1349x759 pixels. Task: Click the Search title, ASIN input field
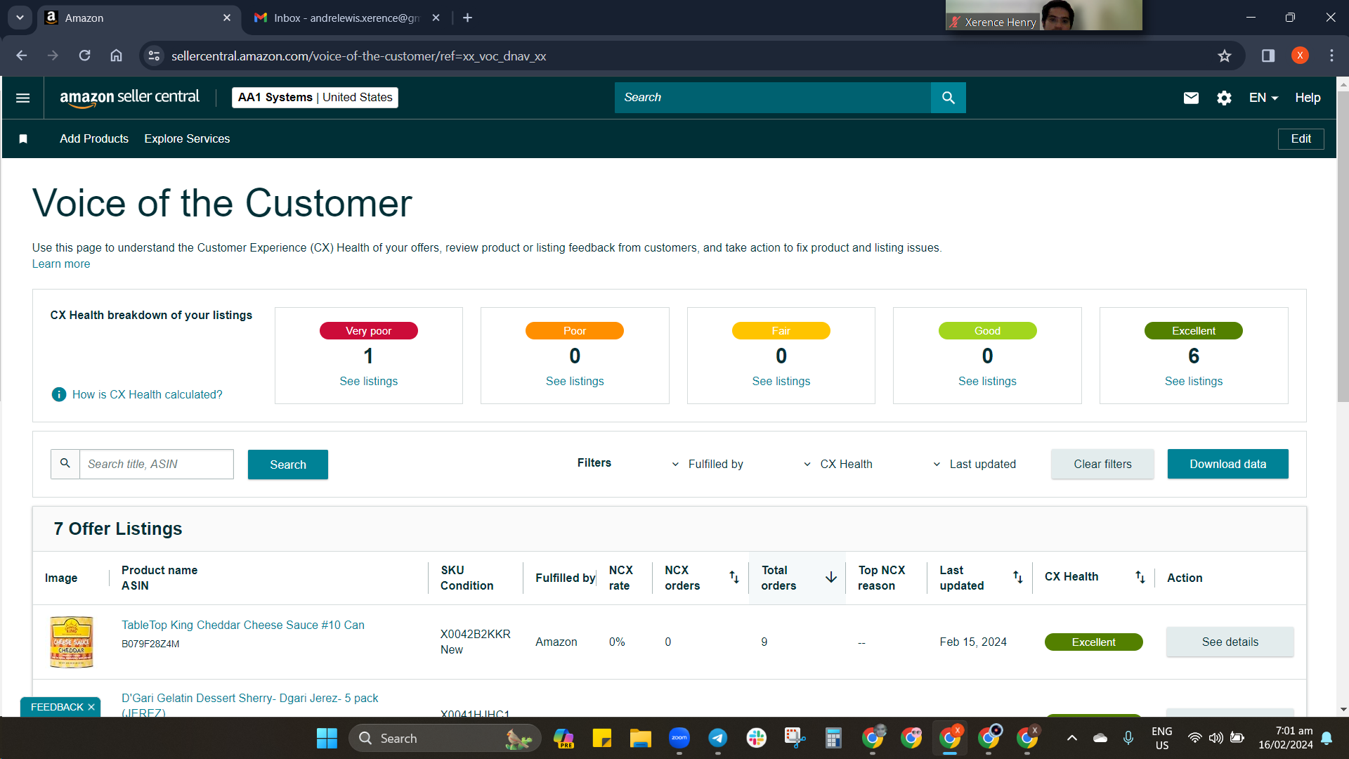(x=156, y=464)
